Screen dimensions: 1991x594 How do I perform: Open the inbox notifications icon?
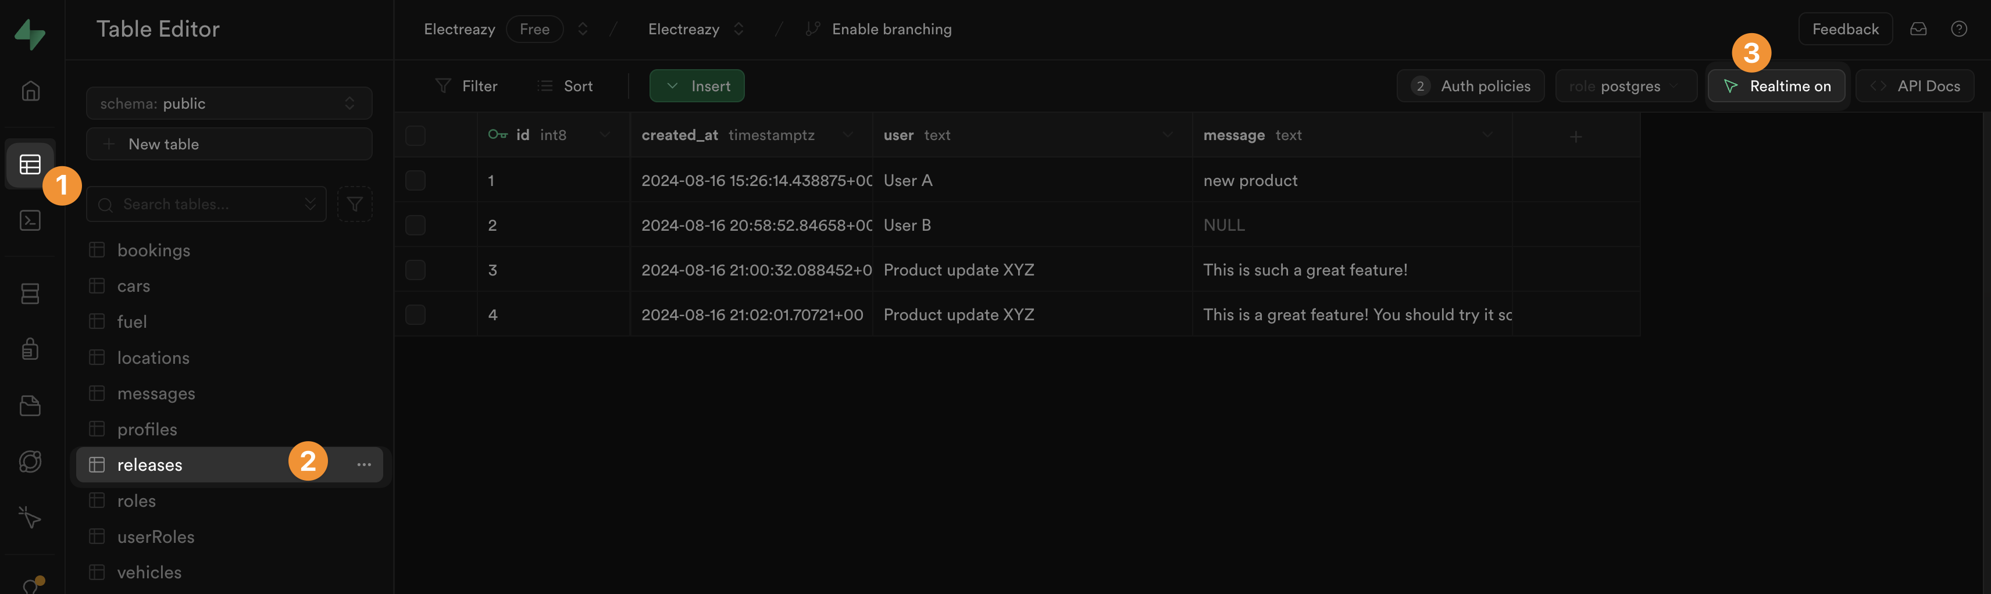coord(1918,28)
